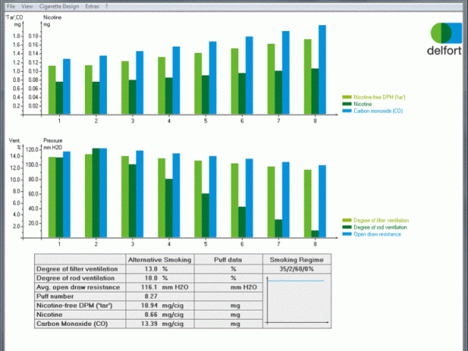Click the Degree of filter ventilation legend swatch
The width and height of the screenshot is (468, 351).
tap(347, 221)
